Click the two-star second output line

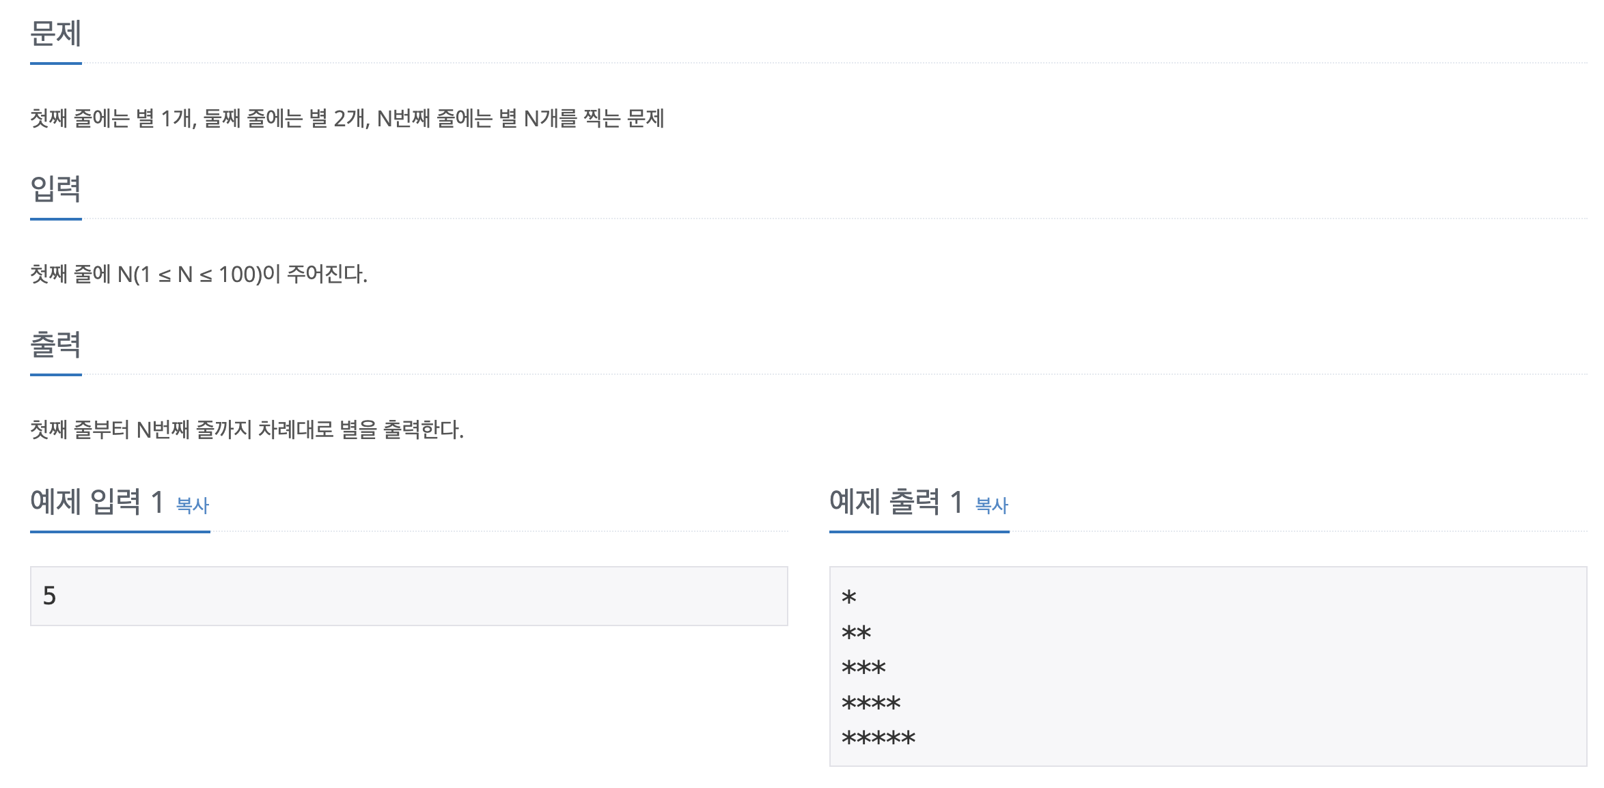857,634
